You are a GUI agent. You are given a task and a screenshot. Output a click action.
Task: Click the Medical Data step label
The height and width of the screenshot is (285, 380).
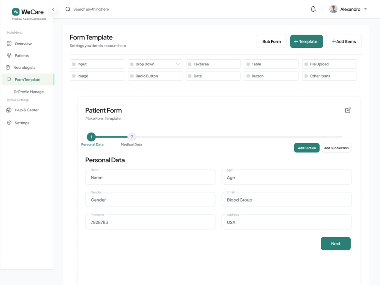click(131, 144)
